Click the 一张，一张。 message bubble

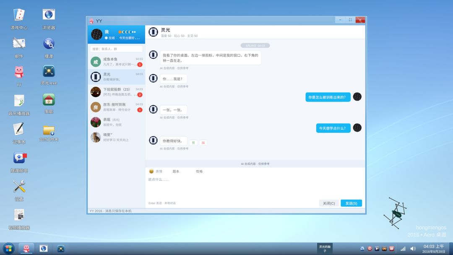pyautogui.click(x=173, y=110)
